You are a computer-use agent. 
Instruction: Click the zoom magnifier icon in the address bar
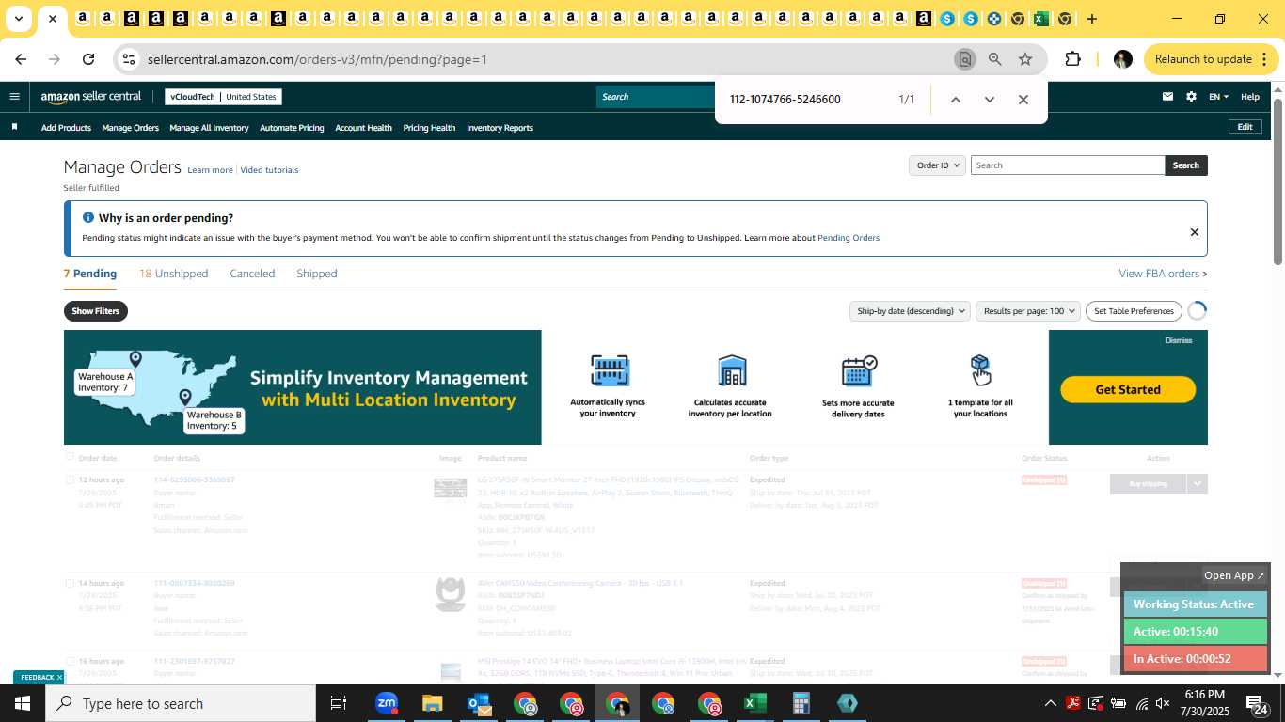click(994, 59)
